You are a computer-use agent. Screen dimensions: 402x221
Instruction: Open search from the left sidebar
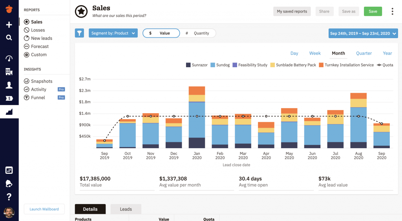(9, 38)
